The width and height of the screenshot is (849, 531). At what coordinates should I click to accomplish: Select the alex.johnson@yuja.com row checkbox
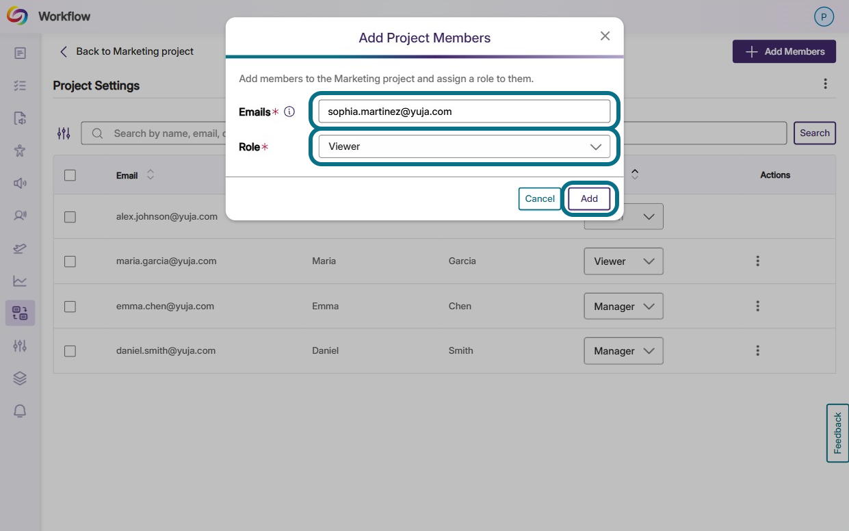(70, 216)
